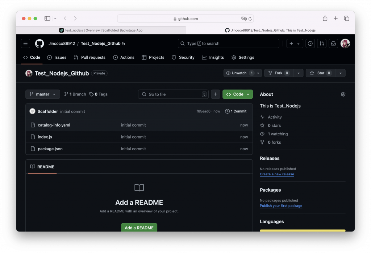
Task: Click the Safari translate icon in address bar
Action: [244, 19]
